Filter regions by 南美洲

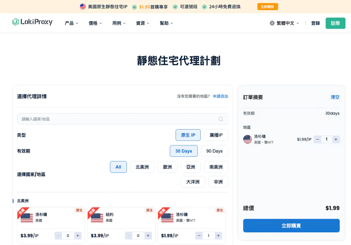point(216,167)
